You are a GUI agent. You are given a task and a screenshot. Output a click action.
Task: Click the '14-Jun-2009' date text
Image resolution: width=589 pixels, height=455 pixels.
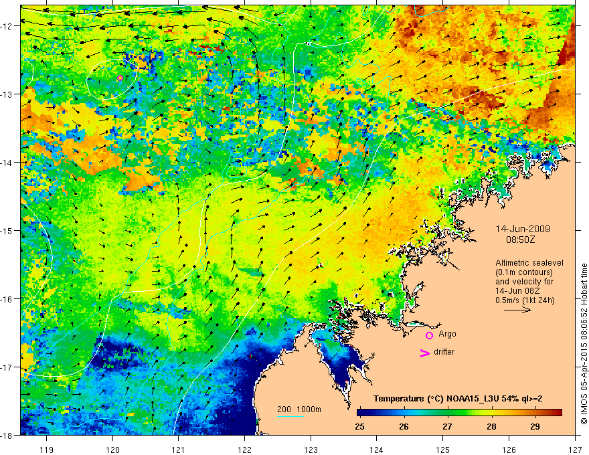[523, 229]
